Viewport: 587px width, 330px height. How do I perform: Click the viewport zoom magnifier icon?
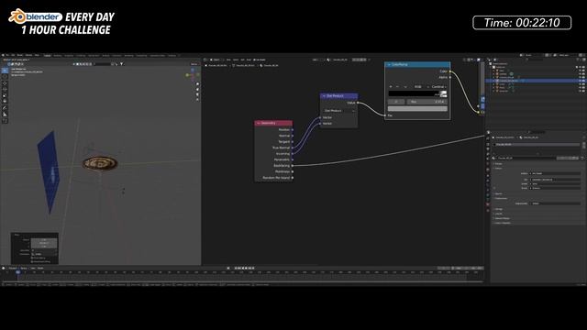(x=198, y=84)
